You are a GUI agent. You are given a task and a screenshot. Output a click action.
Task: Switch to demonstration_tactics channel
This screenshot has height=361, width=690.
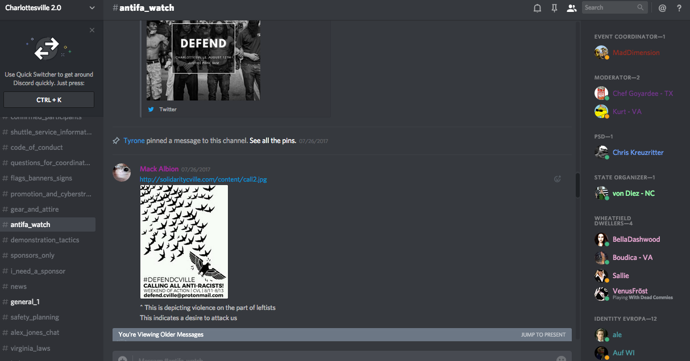(44, 240)
